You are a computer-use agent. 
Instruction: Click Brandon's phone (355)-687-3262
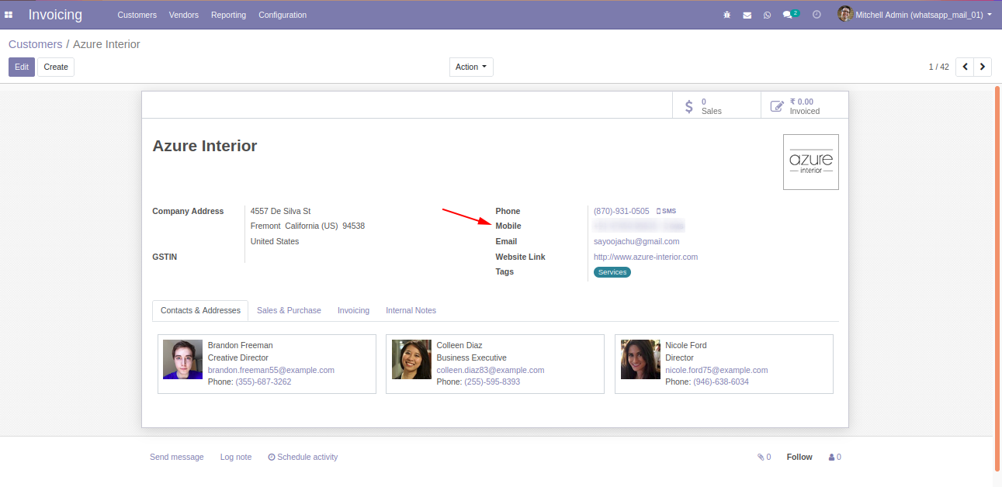pos(264,382)
